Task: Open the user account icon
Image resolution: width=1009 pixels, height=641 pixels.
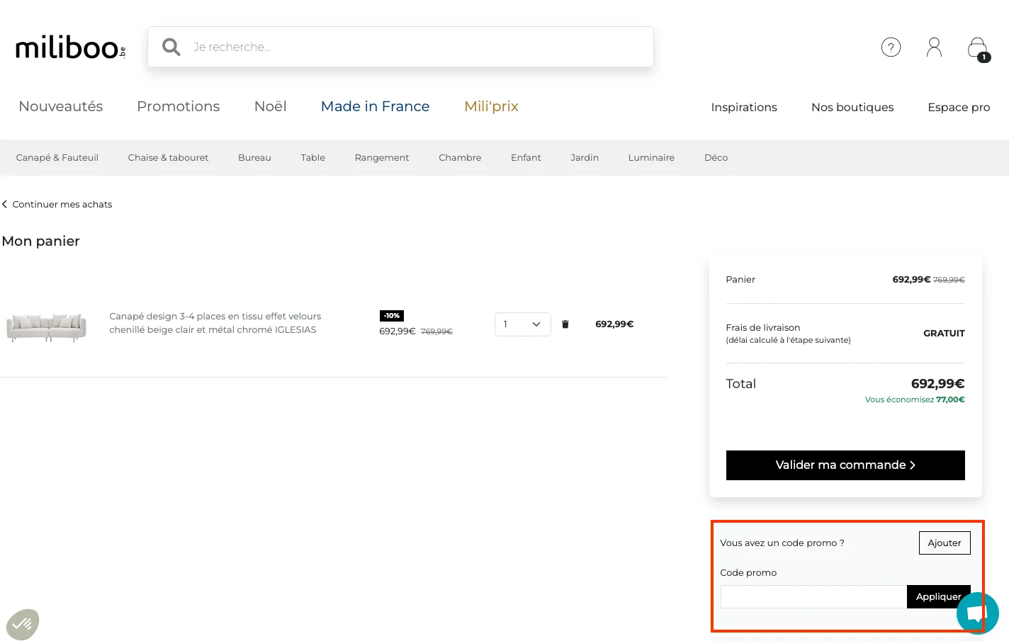Action: [934, 47]
